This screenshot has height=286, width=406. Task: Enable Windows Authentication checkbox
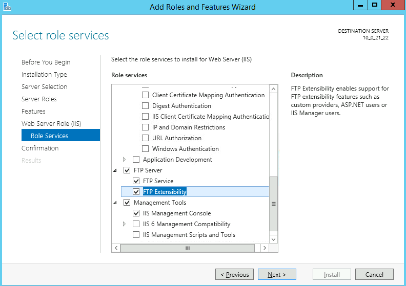pyautogui.click(x=145, y=149)
